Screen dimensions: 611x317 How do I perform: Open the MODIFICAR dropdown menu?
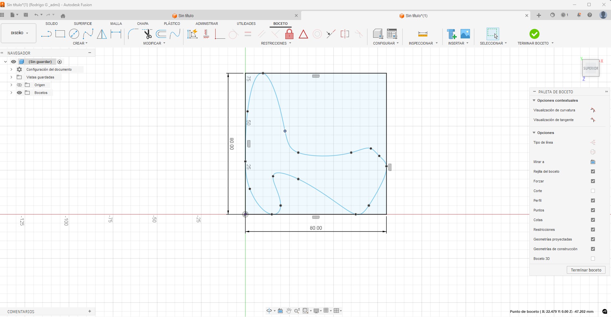[x=154, y=43]
